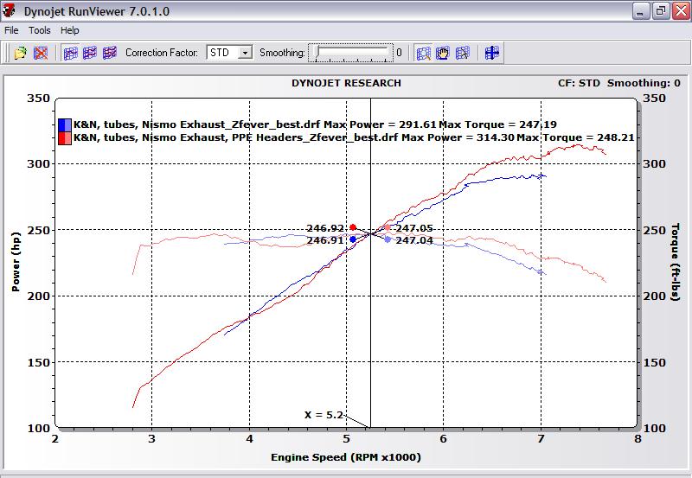Image resolution: width=692 pixels, height=478 pixels.
Task: Click the Power (hp) axis label
Action: 16,262
